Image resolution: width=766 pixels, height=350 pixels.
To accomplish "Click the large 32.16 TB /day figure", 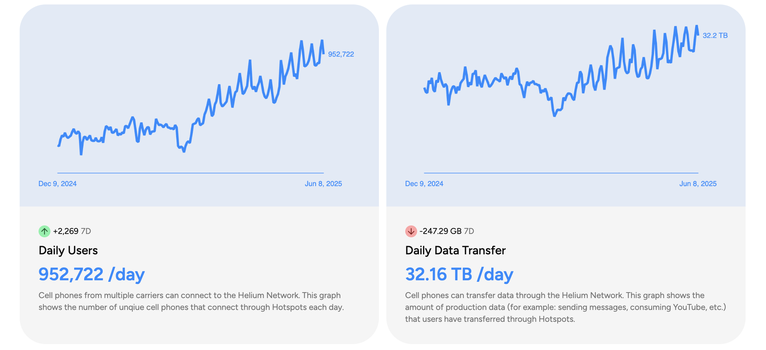I will click(459, 275).
